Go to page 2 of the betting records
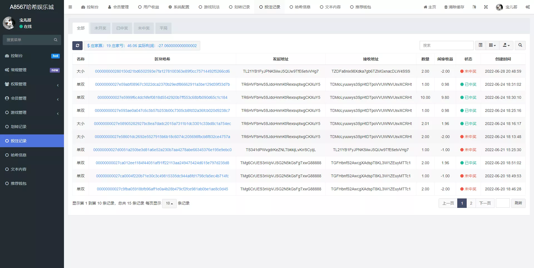This screenshot has height=268, width=534. [471, 203]
